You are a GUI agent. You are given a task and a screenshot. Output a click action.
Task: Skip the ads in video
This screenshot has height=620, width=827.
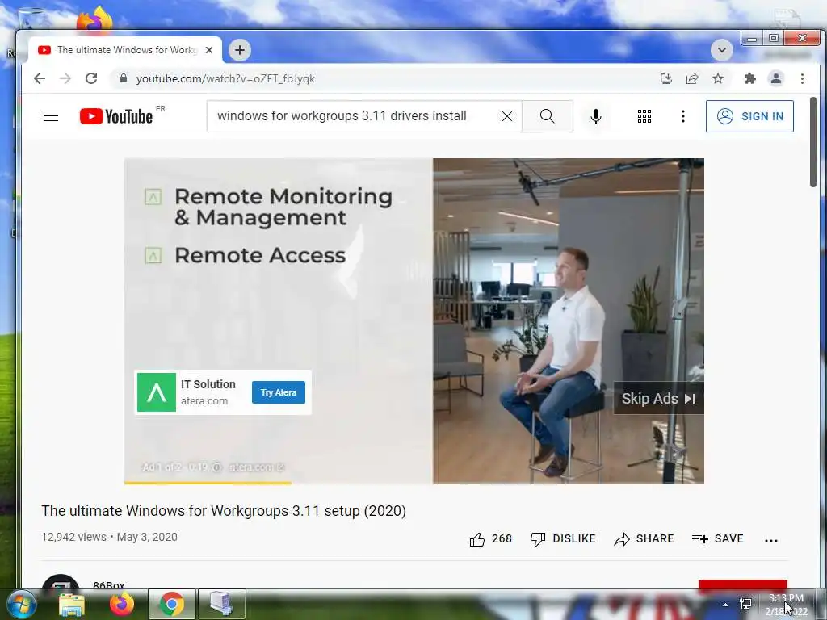tap(658, 399)
